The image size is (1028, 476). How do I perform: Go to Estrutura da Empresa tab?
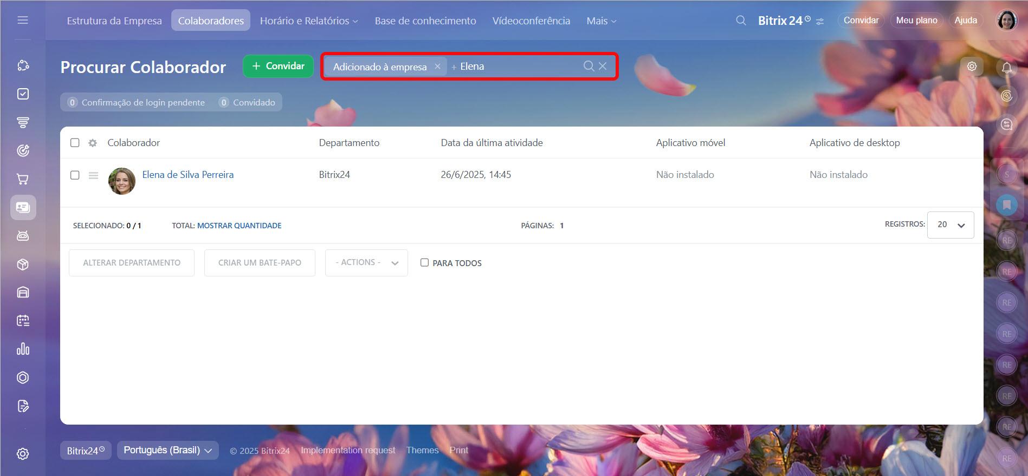click(x=114, y=21)
